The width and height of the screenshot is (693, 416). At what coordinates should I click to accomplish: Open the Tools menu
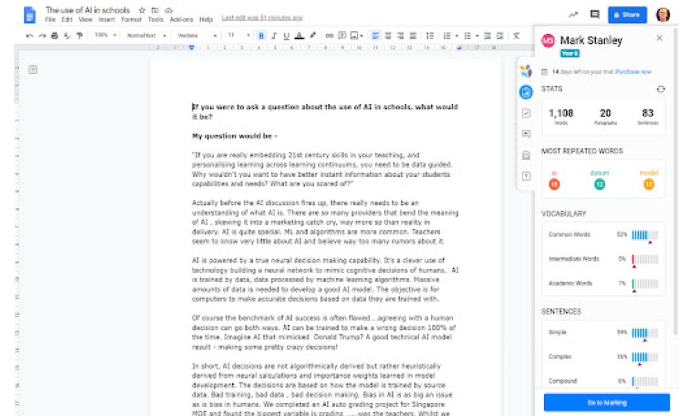click(x=155, y=19)
